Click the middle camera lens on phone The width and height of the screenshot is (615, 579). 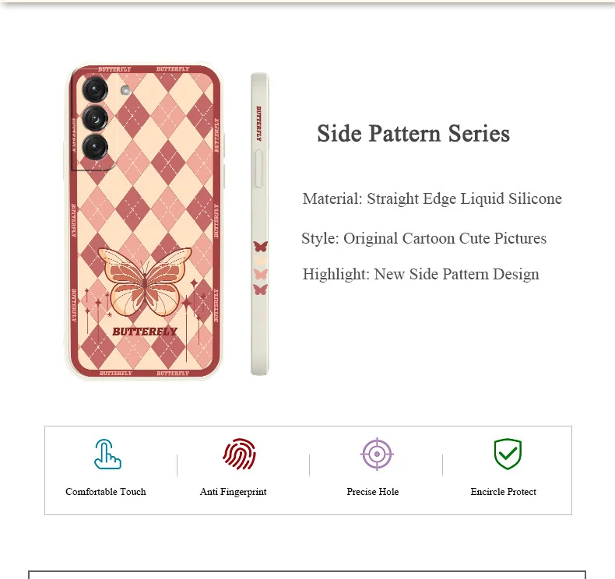pyautogui.click(x=95, y=118)
